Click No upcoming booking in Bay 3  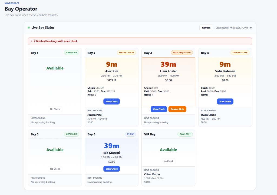pos(156,122)
